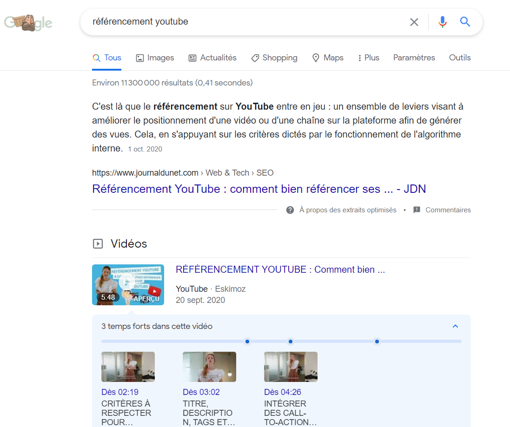510x427 pixels.
Task: Click the 'YouTube · Eskimoz' source text
Action: click(211, 289)
